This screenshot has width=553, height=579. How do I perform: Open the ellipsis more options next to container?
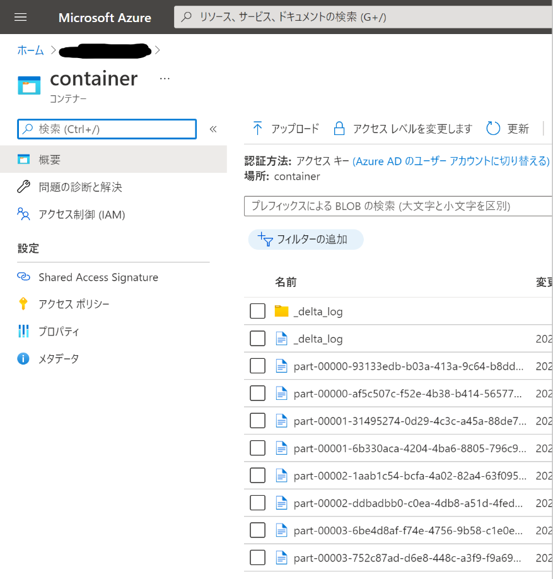pyautogui.click(x=165, y=79)
